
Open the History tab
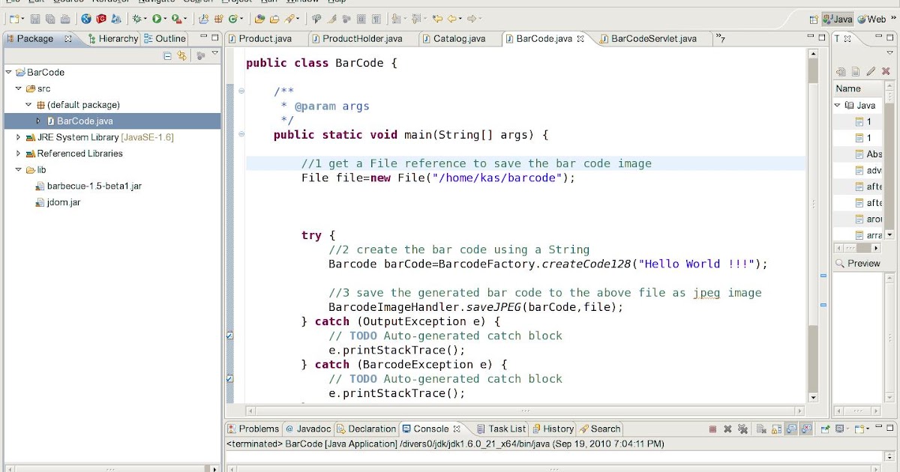coord(553,429)
